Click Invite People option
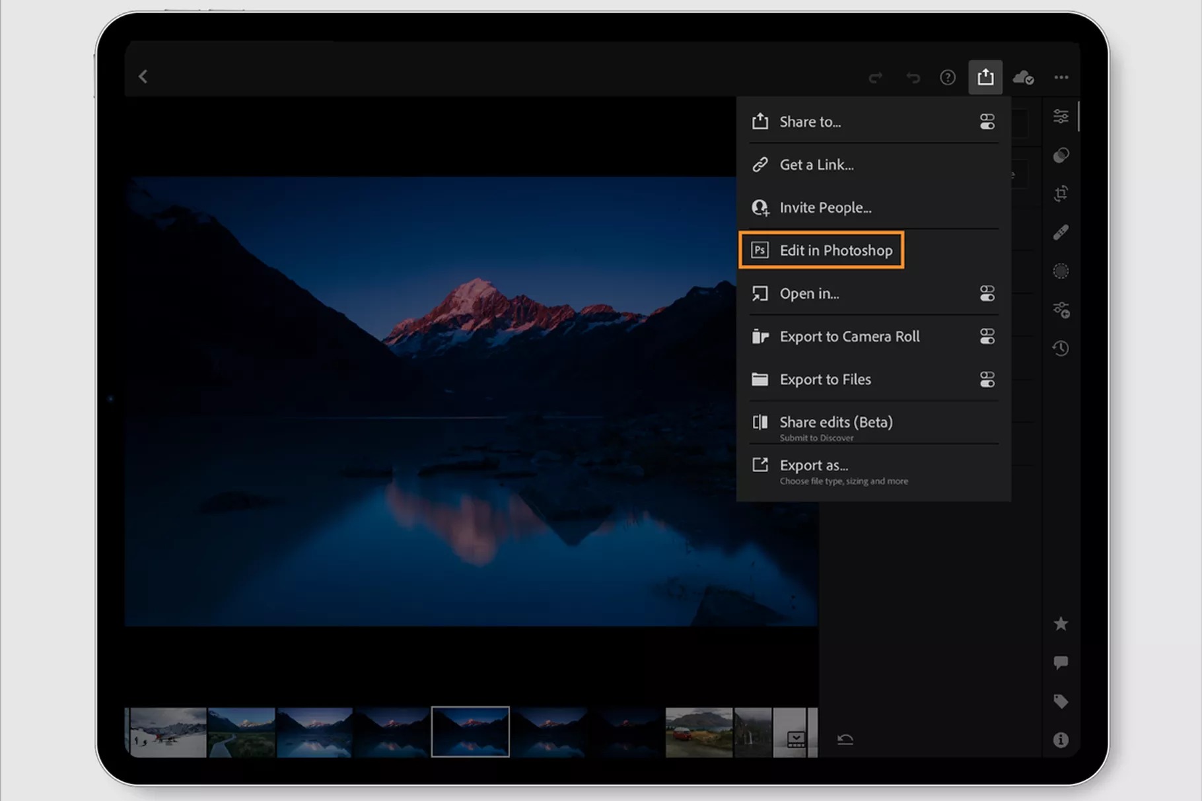Viewport: 1202px width, 801px height. [825, 207]
